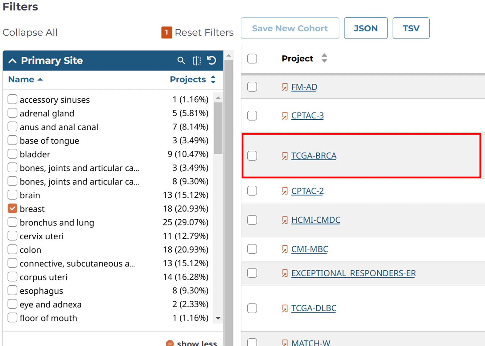Click the Save New Cohort button
This screenshot has width=485, height=346.
(290, 28)
